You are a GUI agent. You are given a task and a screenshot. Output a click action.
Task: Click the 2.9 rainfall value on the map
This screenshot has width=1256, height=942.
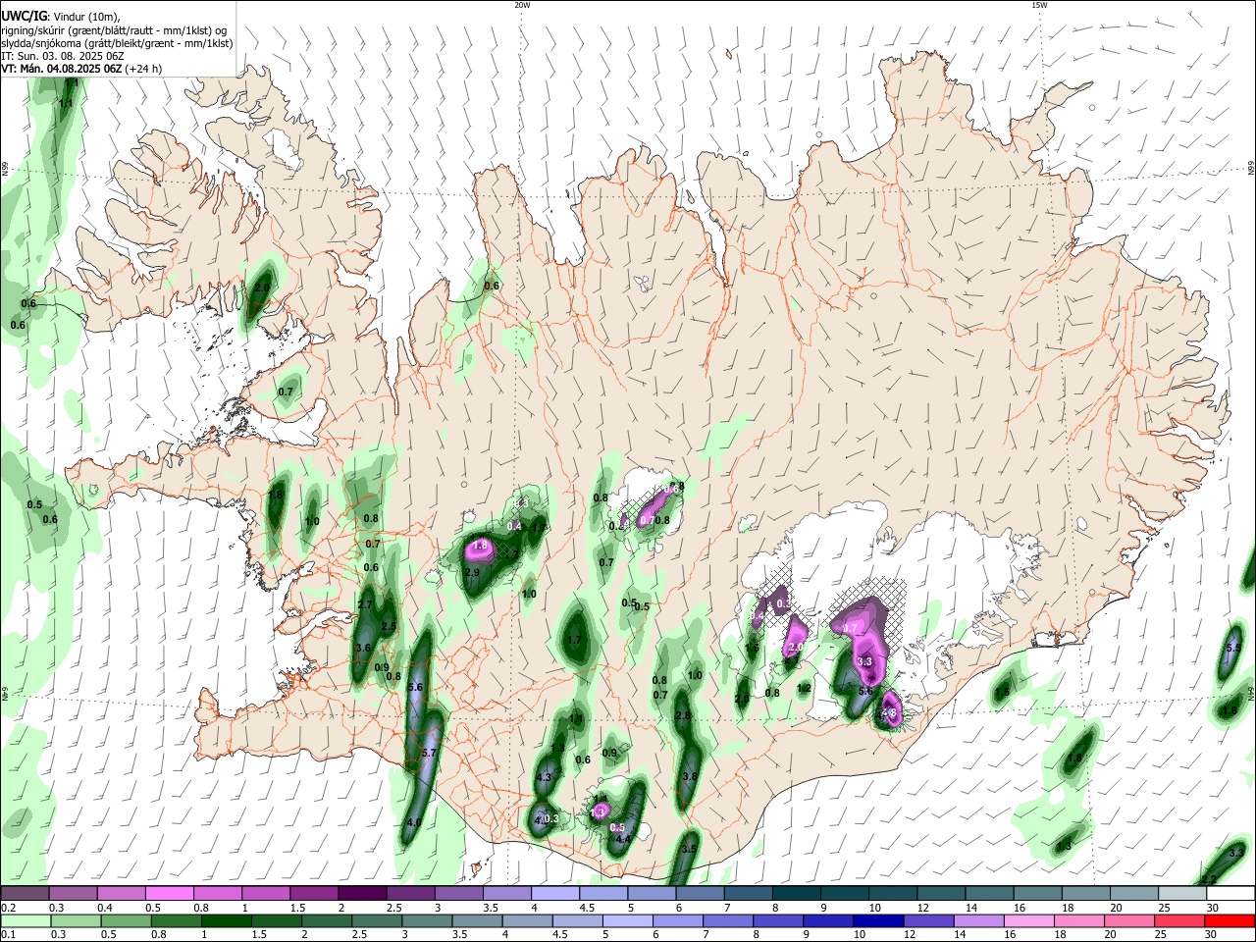(x=472, y=572)
